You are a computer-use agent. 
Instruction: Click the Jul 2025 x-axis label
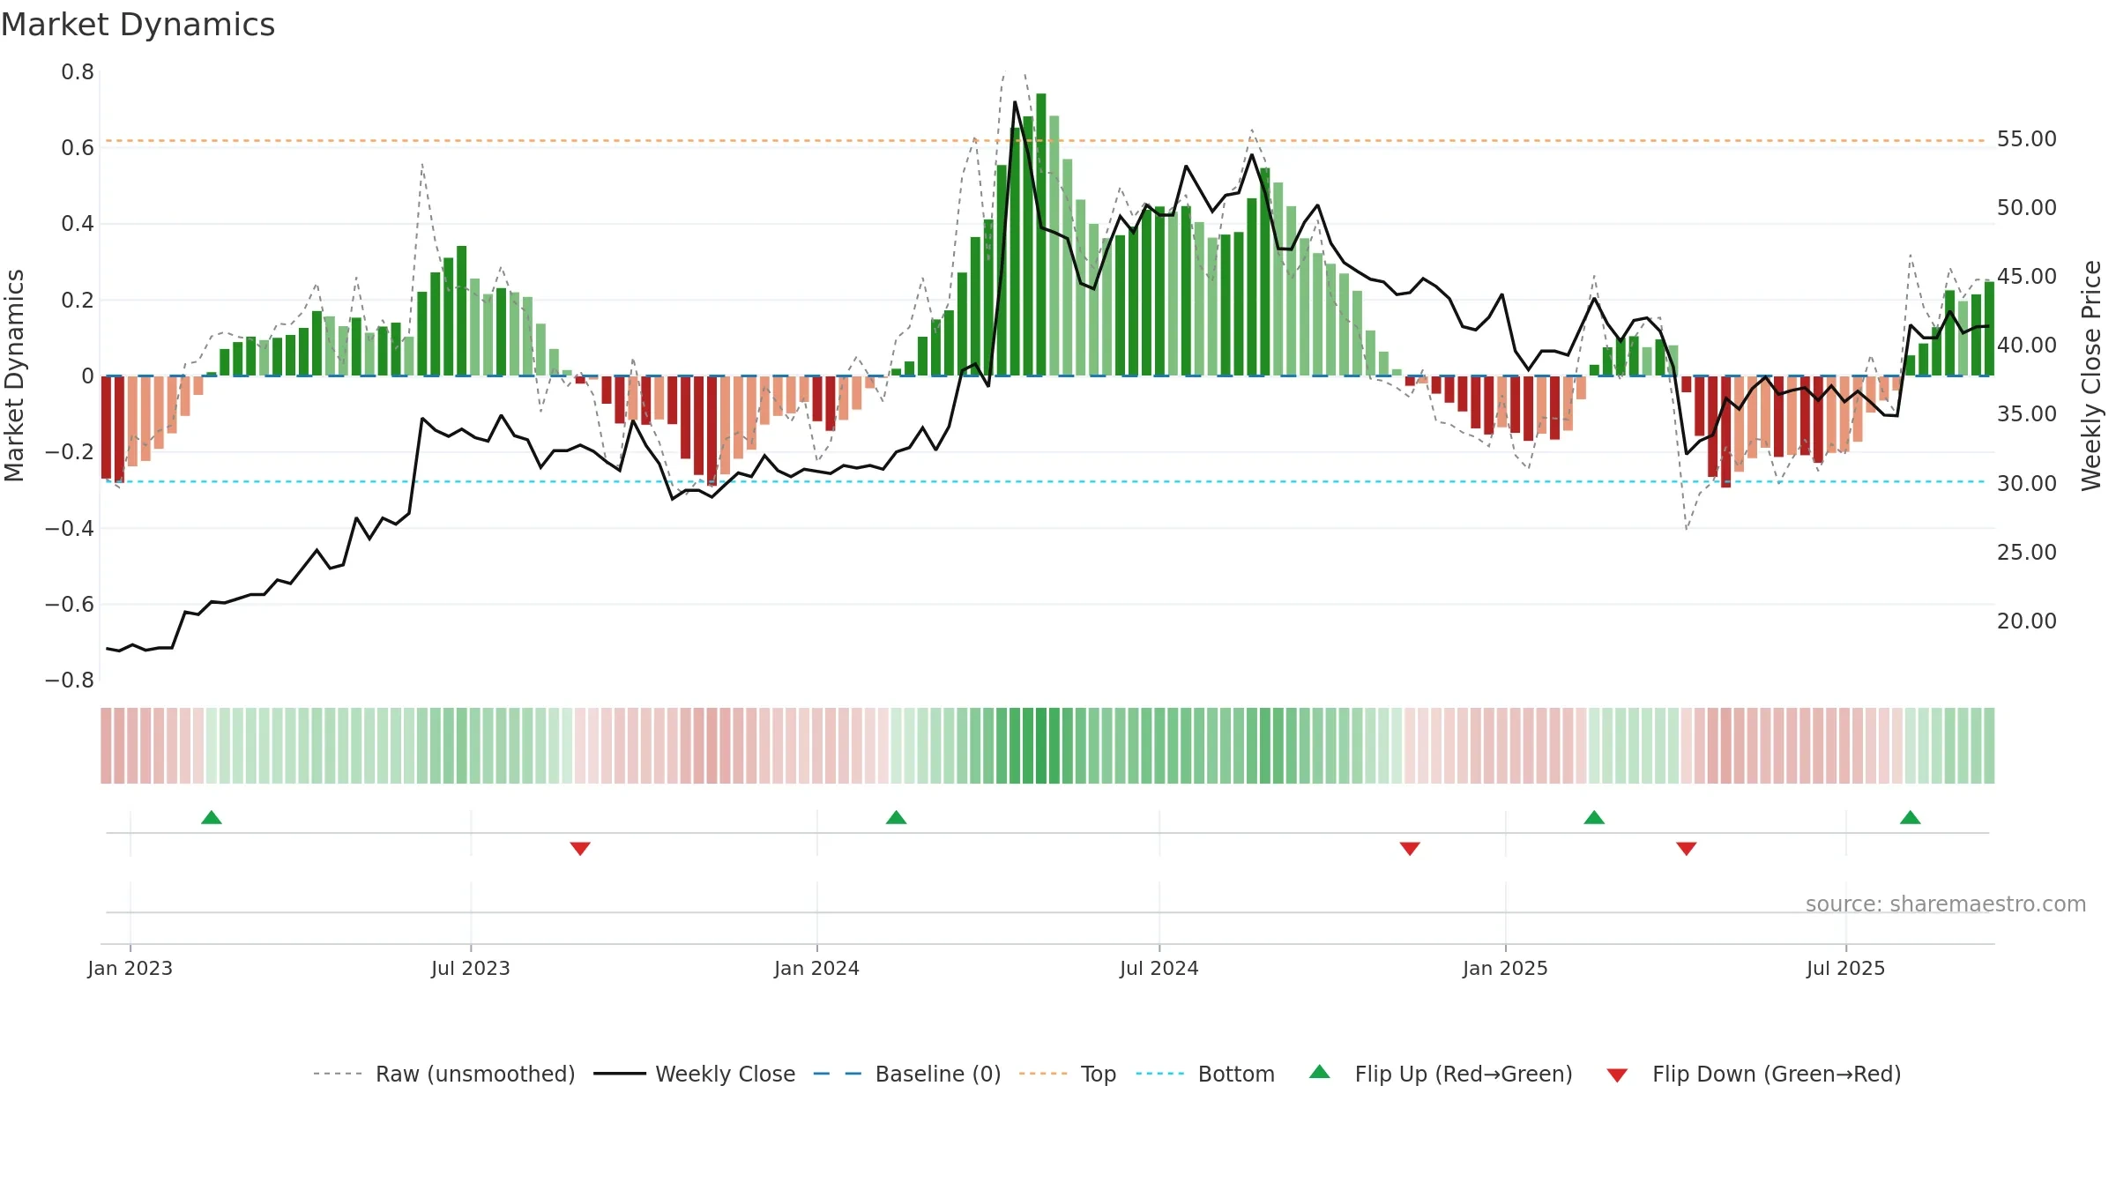pos(1846,968)
